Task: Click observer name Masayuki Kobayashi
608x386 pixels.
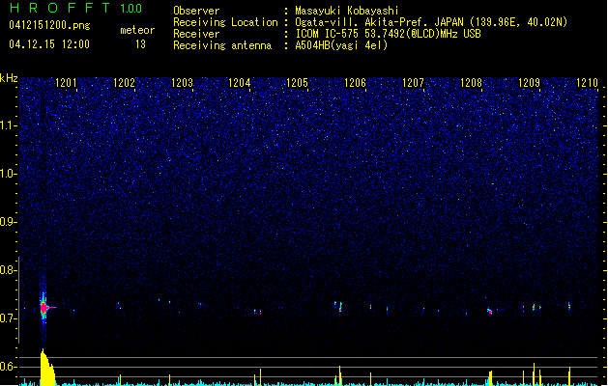Action: point(347,11)
